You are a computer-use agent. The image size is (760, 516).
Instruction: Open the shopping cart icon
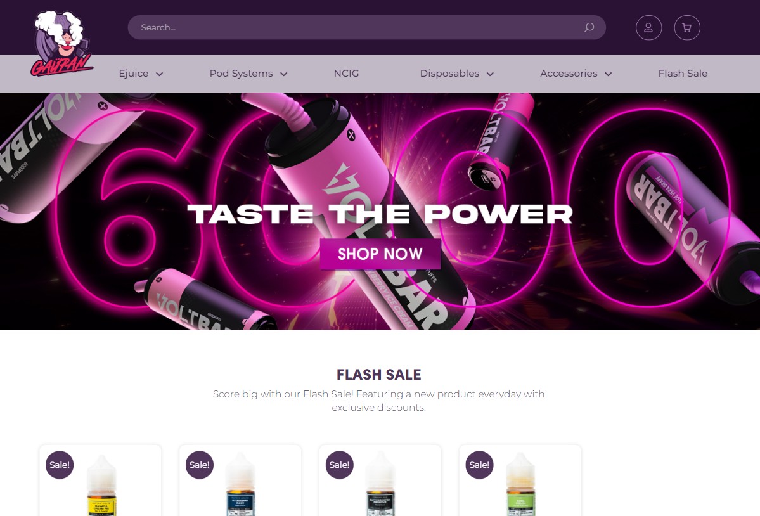pyautogui.click(x=687, y=28)
